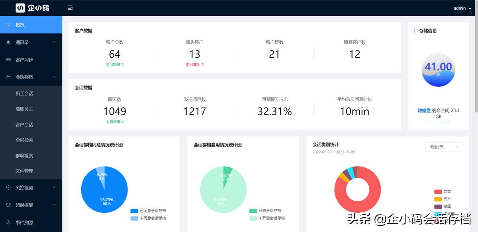Select 通讯录 in the sidebar
Screen dimensions: 478x232
pyautogui.click(x=24, y=42)
